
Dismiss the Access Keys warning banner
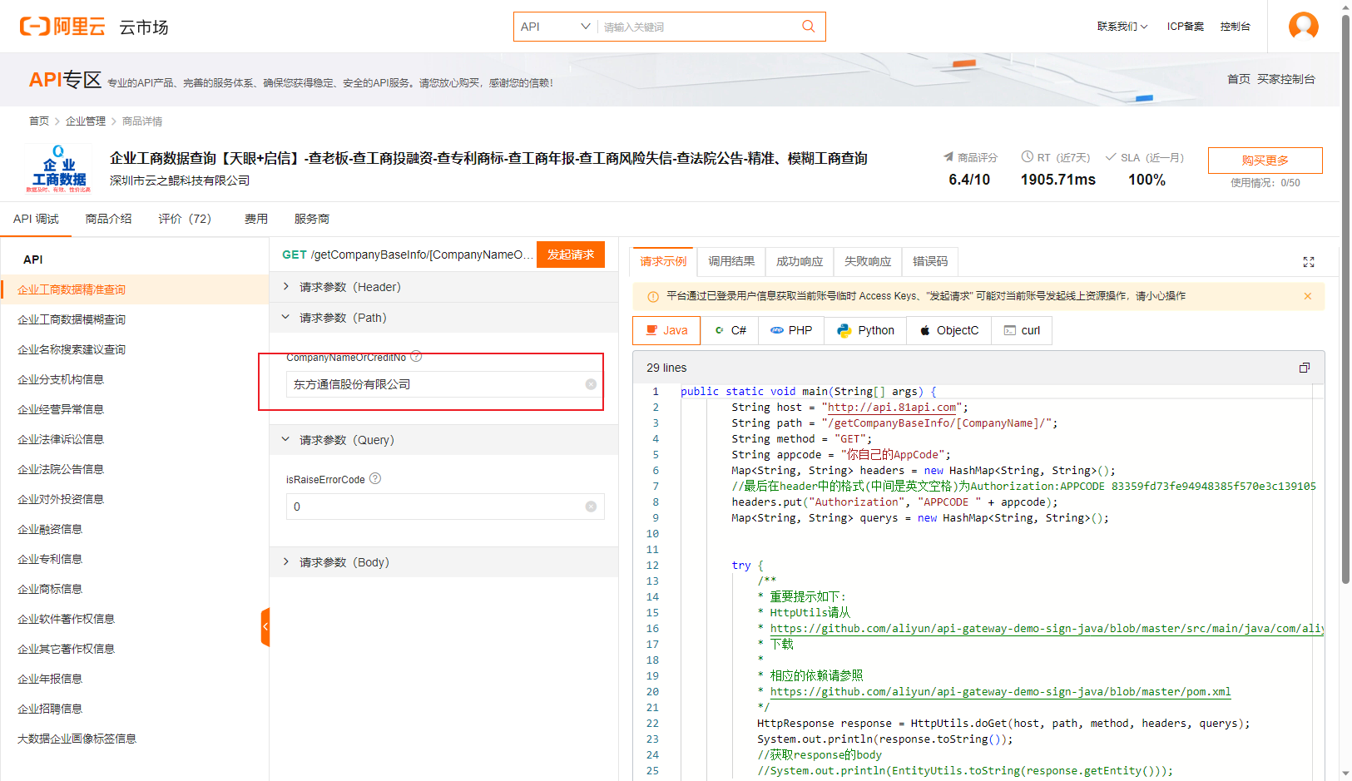1307,296
